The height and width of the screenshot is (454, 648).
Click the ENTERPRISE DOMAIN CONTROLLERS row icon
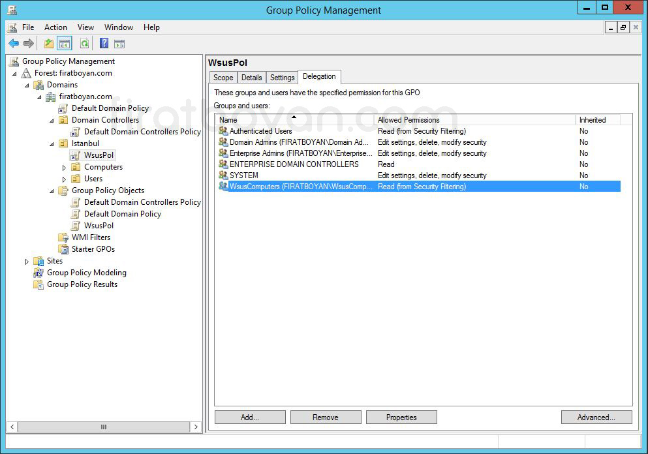(224, 164)
